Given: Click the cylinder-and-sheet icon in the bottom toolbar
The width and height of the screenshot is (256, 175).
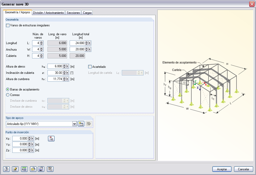Looking at the screenshot, I should [x=50, y=169].
